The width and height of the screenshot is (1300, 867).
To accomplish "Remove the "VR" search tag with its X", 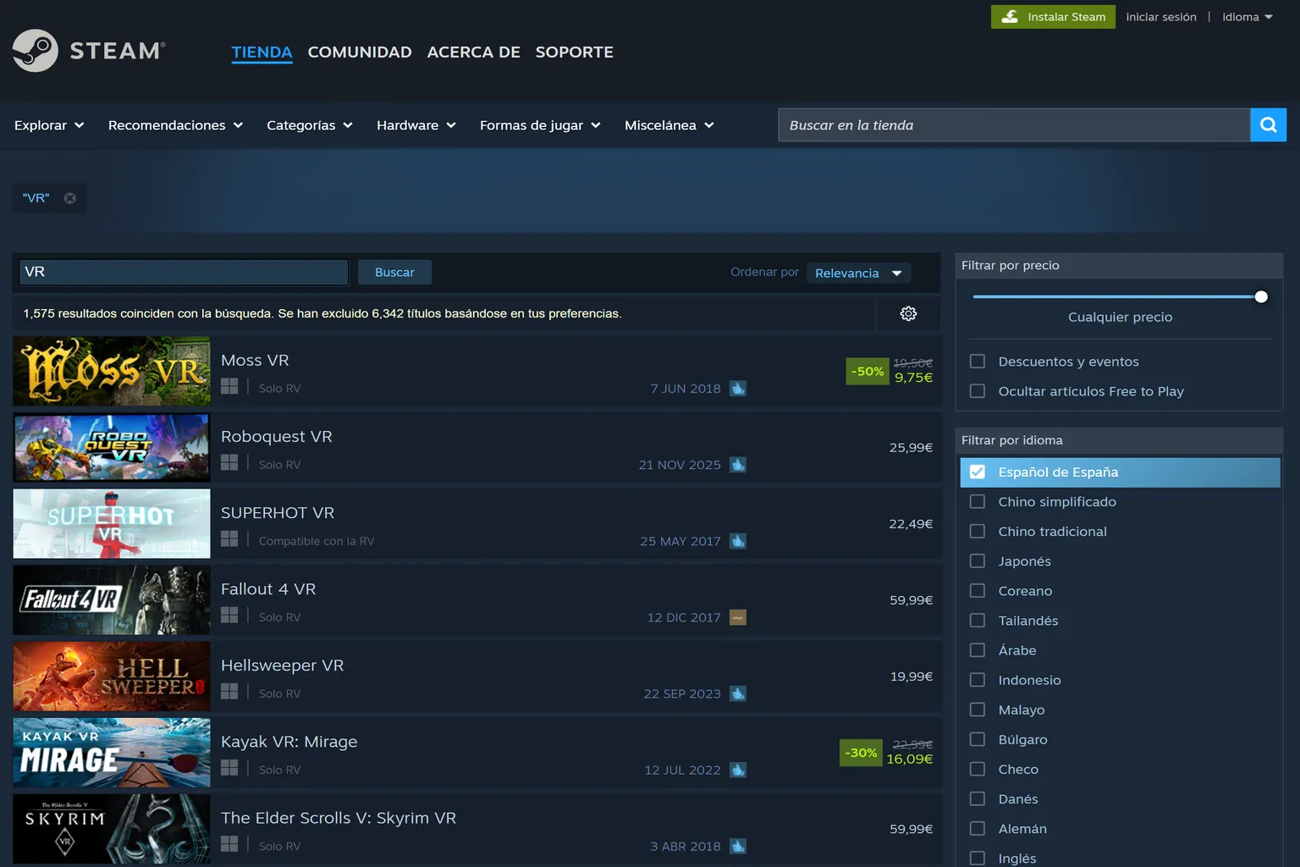I will click(x=70, y=198).
